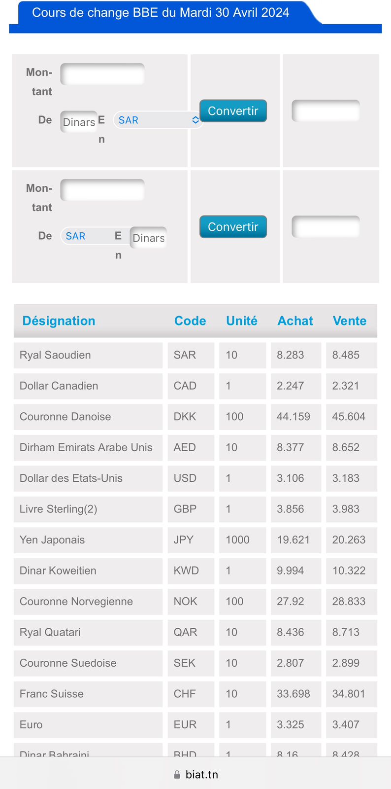Focus the first Montant input field
This screenshot has height=789, width=391.
point(102,74)
